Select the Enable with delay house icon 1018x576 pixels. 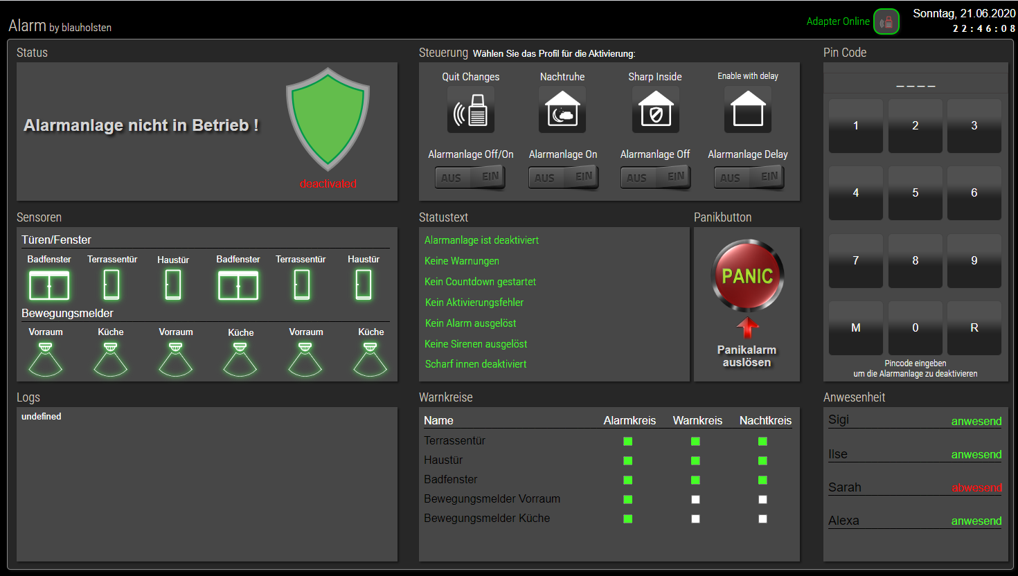748,109
